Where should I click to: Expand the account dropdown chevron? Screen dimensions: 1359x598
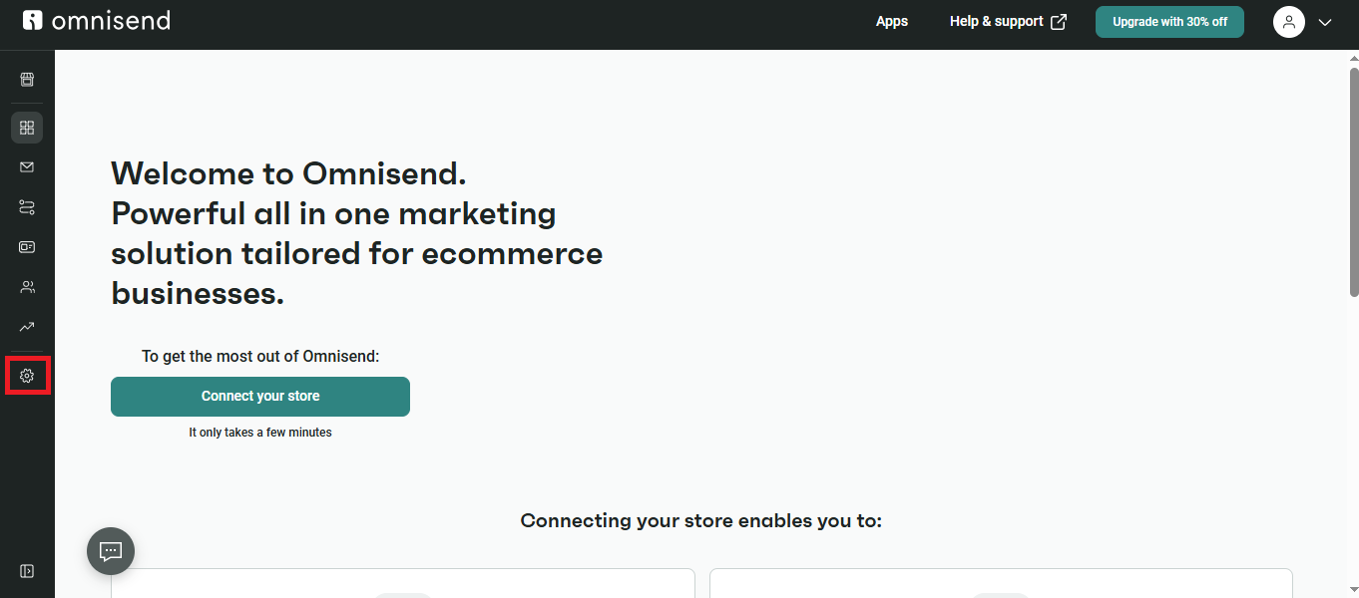coord(1325,22)
